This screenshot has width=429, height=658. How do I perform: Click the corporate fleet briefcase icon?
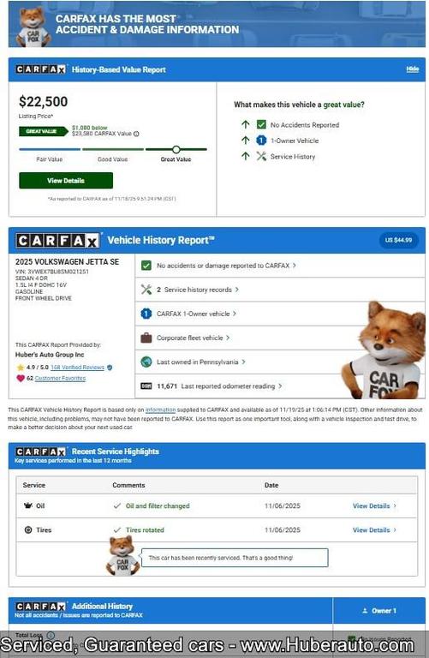146,338
